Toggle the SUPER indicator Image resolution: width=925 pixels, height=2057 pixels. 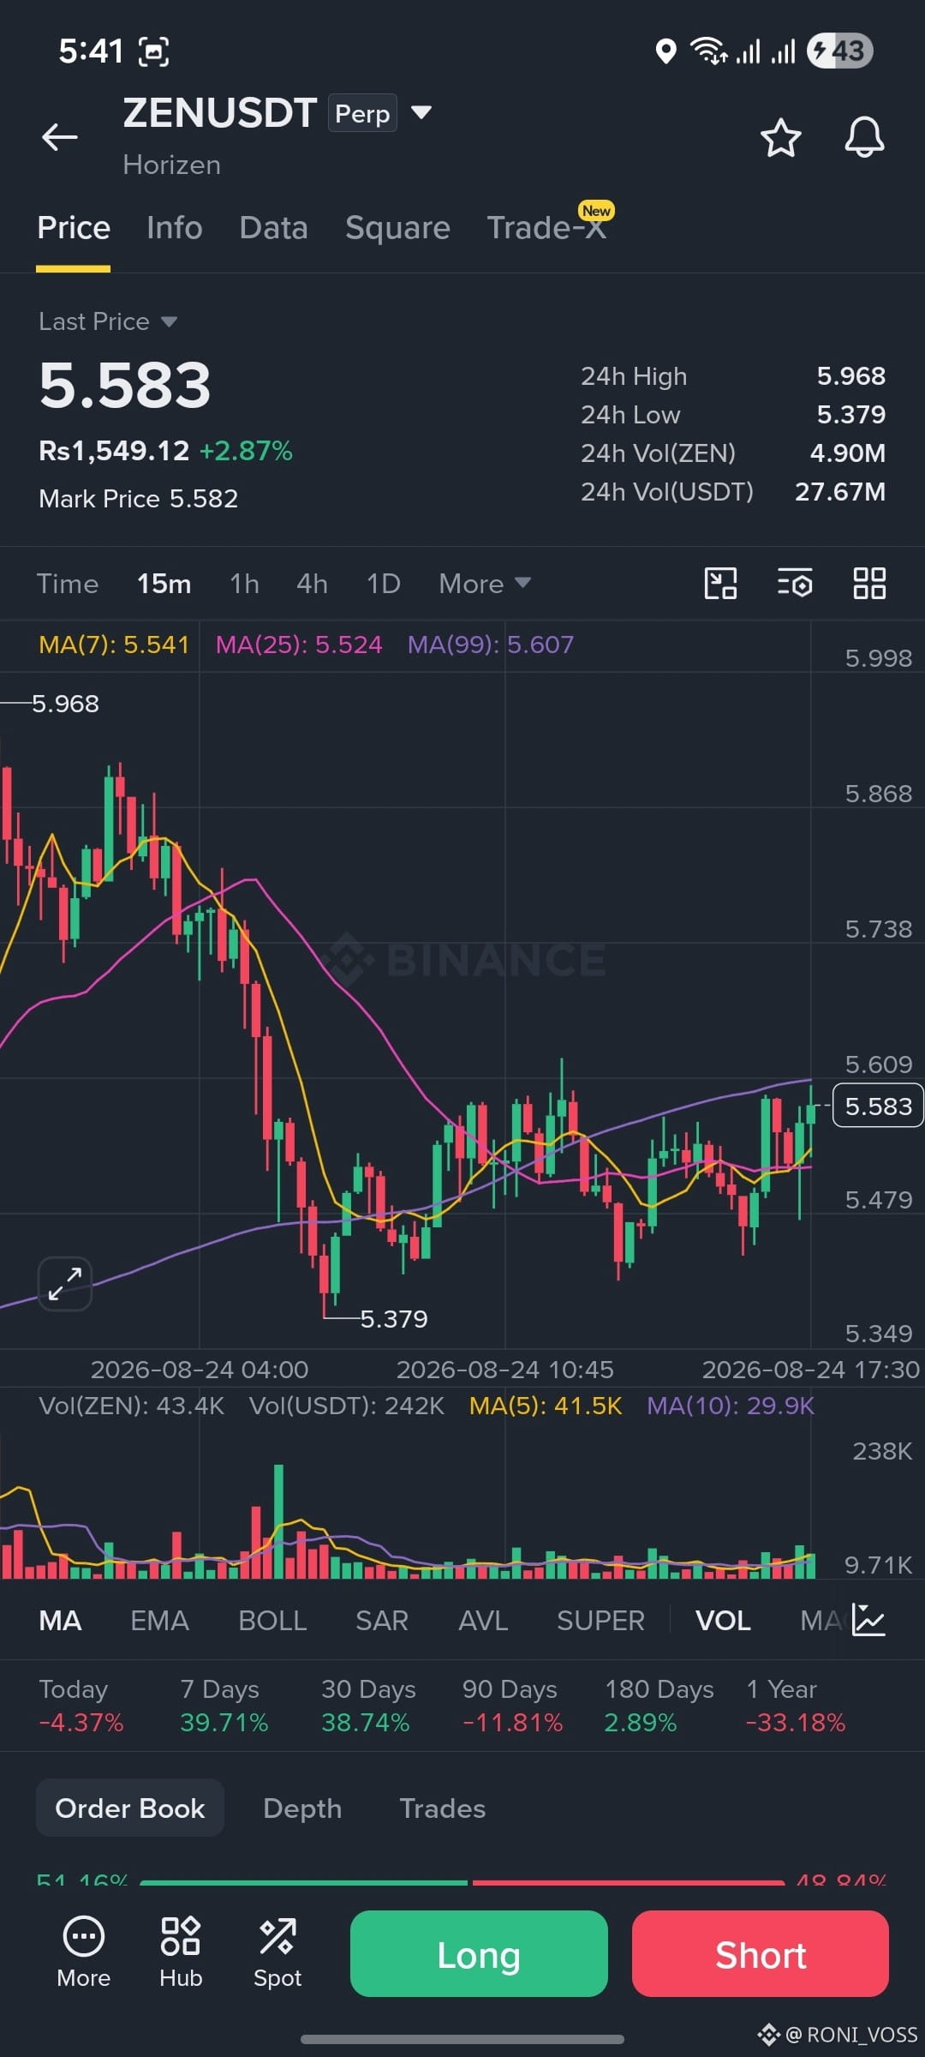600,1621
